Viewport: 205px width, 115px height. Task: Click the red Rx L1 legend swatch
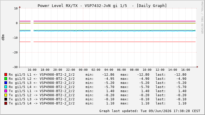coord(6,75)
